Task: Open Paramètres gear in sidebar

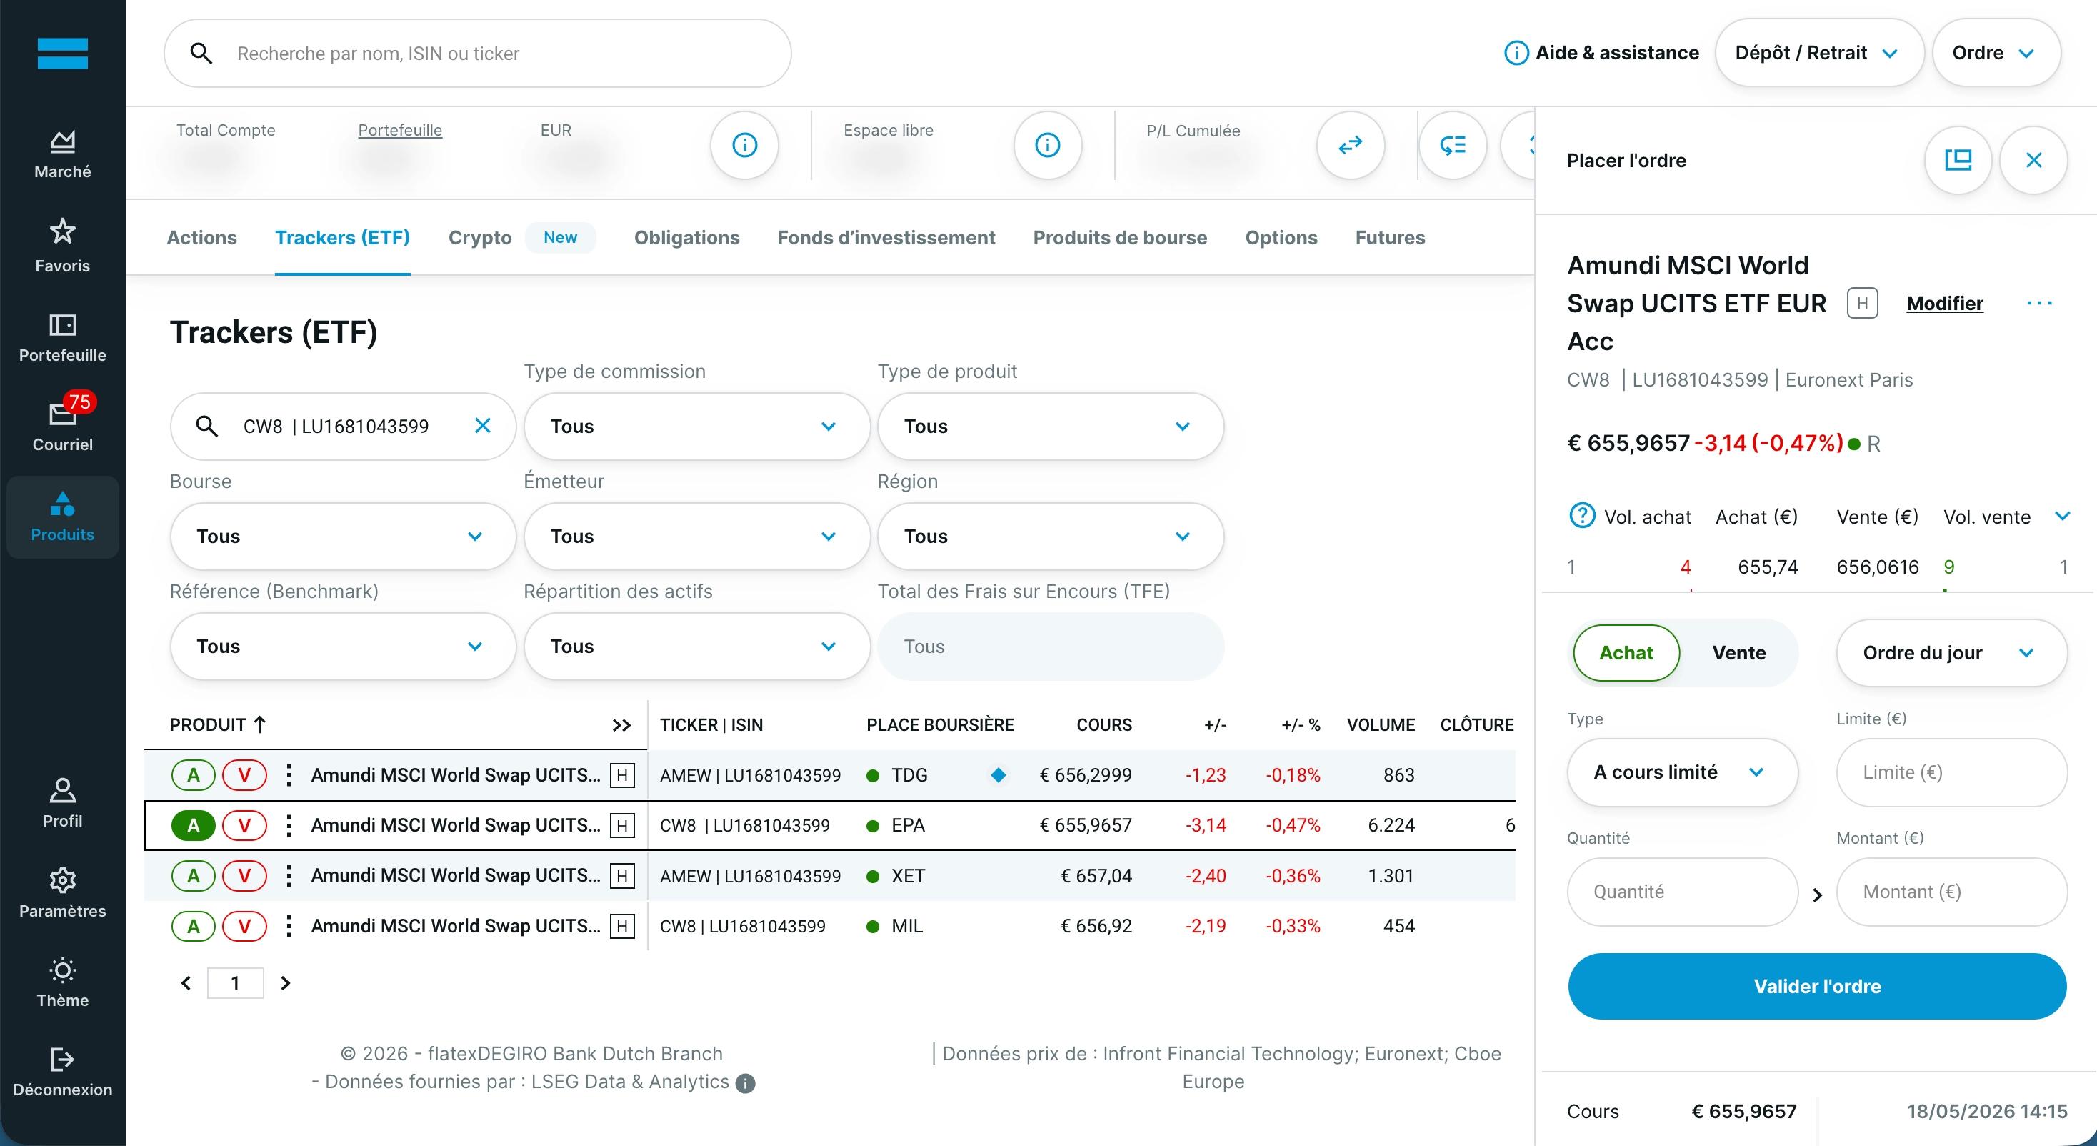Action: click(63, 892)
